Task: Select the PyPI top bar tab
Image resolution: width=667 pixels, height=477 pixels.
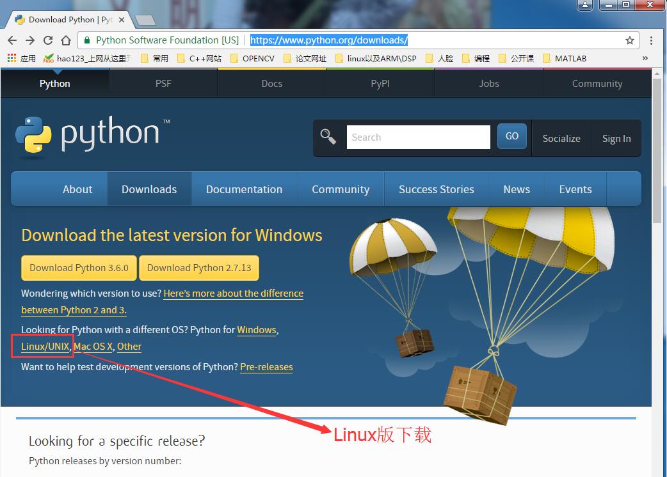Action: 380,84
